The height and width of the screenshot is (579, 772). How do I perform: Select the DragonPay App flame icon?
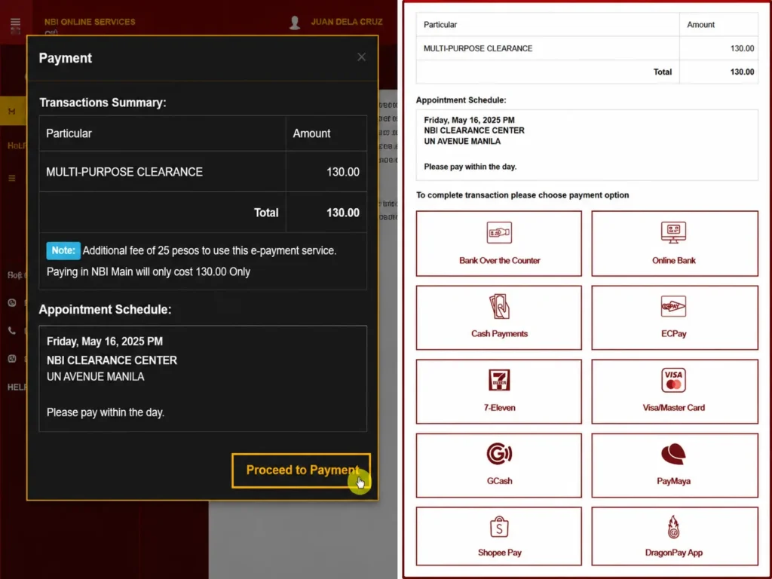673,527
